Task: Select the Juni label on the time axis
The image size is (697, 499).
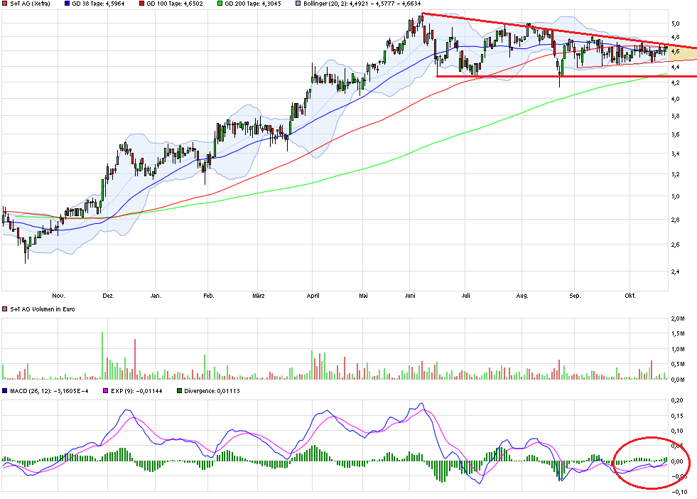Action: pyautogui.click(x=411, y=294)
